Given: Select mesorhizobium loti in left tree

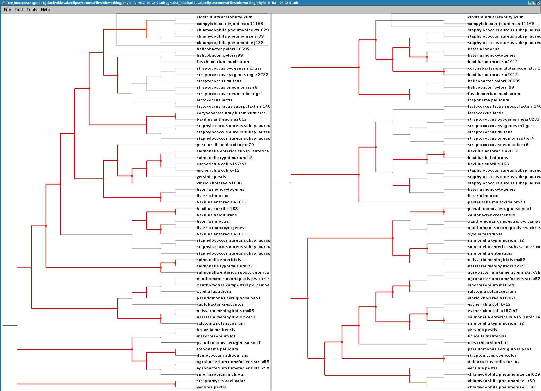Looking at the screenshot, I should (x=216, y=336).
